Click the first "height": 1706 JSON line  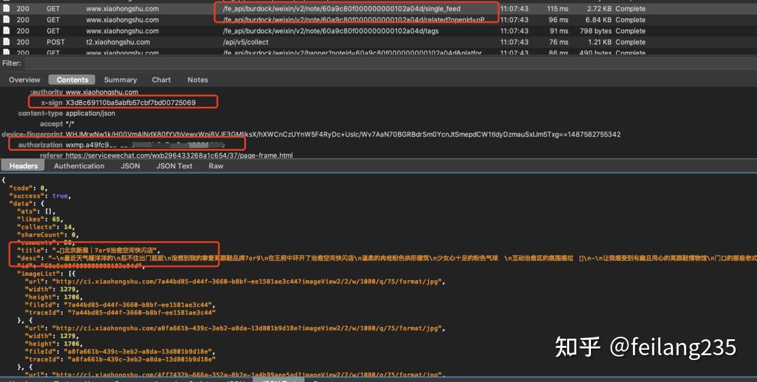tap(53, 297)
